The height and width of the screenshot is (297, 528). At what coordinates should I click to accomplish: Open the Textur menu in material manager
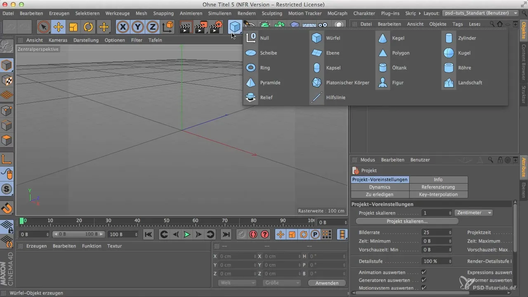(114, 246)
